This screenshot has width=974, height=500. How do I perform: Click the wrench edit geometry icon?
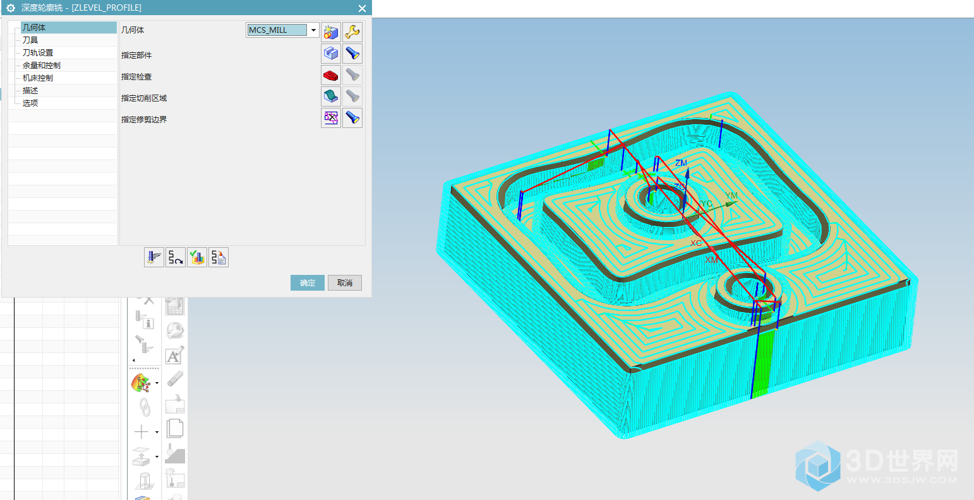352,32
